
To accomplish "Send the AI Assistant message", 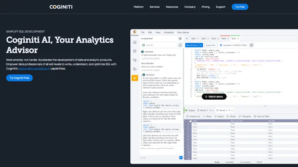I will tap(181, 158).
